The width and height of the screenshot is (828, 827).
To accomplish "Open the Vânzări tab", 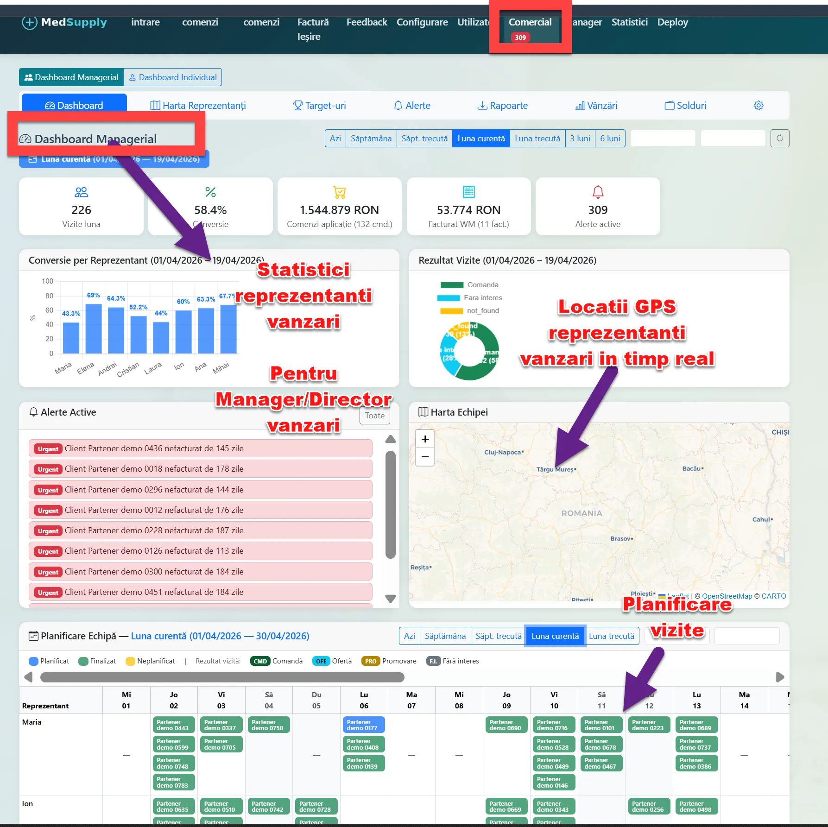I will [596, 106].
